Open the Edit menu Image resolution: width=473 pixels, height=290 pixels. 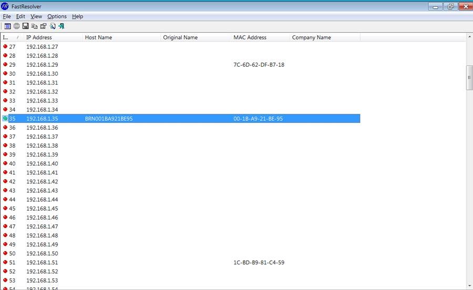point(20,17)
